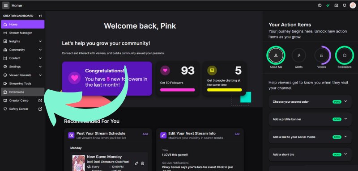Click the calendar icon for Stream Schedule

click(x=71, y=135)
